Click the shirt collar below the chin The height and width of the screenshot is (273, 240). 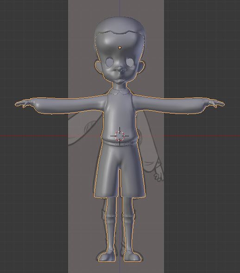120,92
